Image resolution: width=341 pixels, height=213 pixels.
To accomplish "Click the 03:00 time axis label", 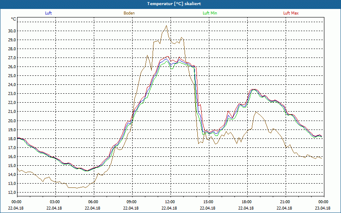I will pyautogui.click(x=54, y=202).
